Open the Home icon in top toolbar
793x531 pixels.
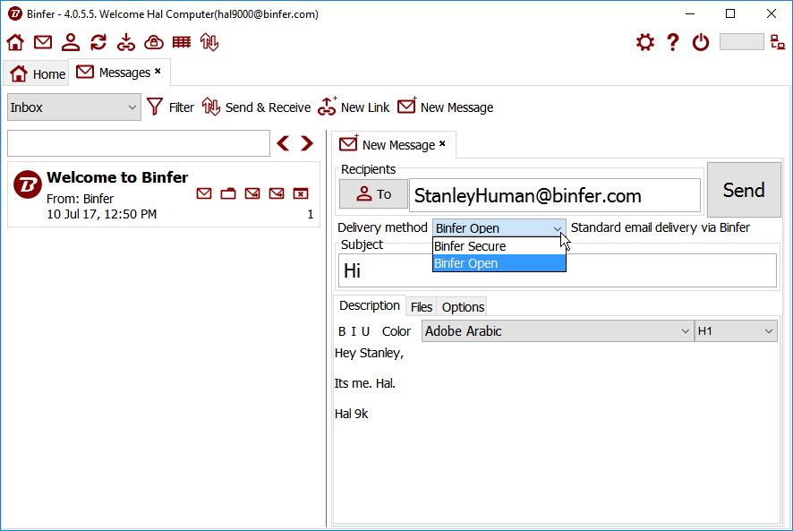click(15, 42)
